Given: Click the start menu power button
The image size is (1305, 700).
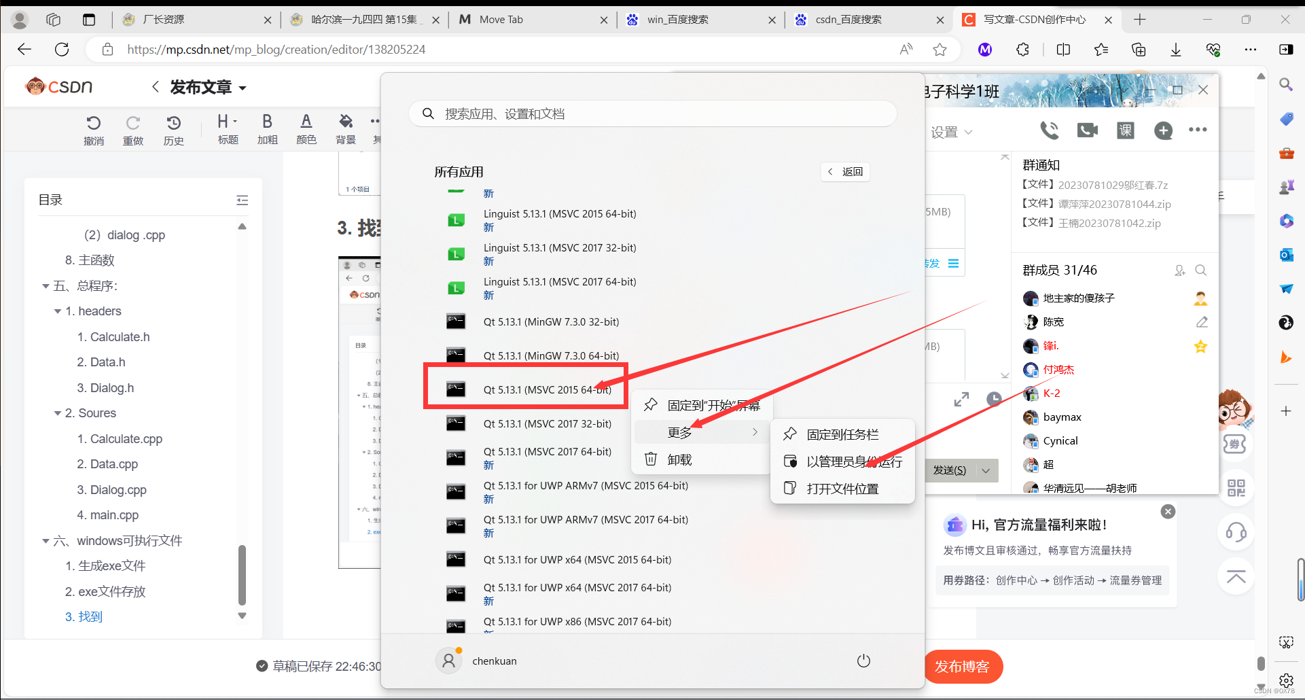Looking at the screenshot, I should [x=863, y=661].
